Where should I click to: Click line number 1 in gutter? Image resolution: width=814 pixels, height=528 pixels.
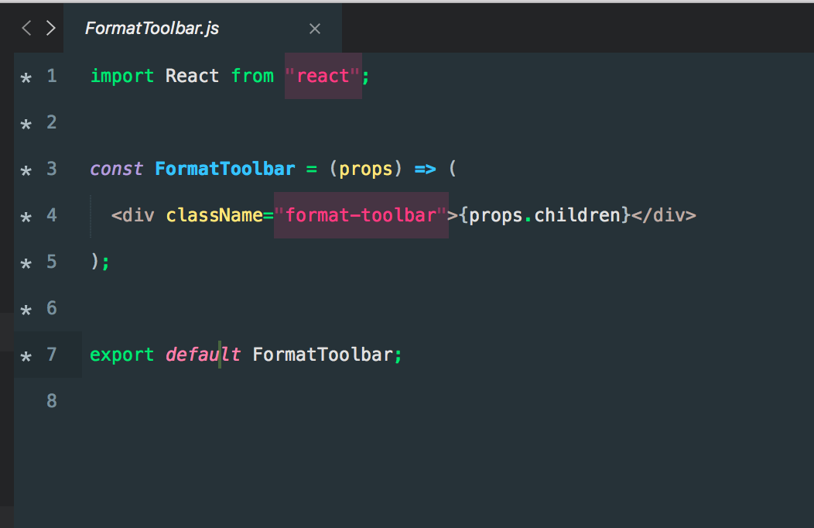pos(51,76)
